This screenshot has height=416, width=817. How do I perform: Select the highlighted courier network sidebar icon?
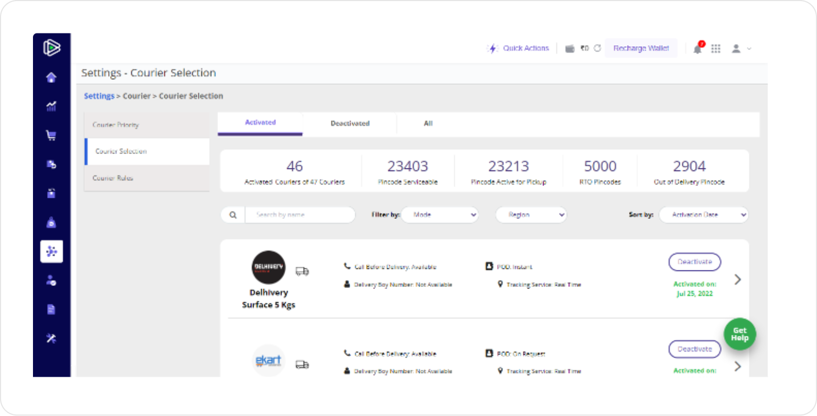52,251
